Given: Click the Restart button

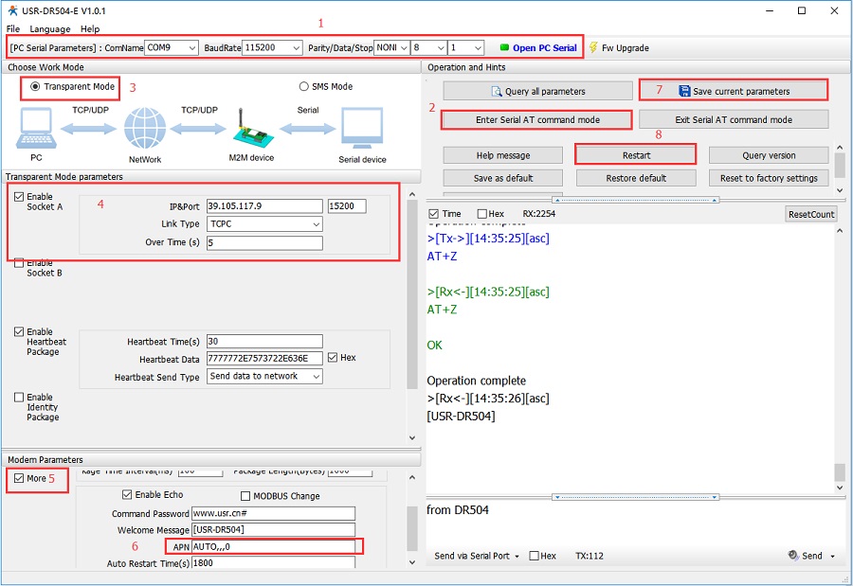Looking at the screenshot, I should click(636, 155).
